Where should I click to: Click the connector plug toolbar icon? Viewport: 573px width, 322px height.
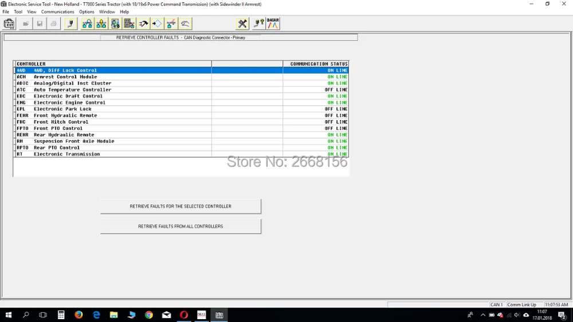pyautogui.click(x=70, y=24)
